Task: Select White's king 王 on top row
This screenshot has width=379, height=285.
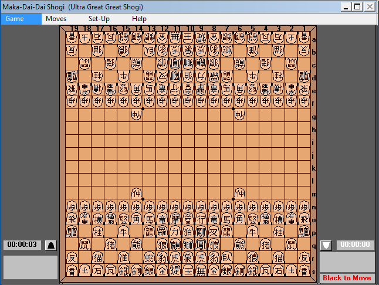Action: [188, 38]
